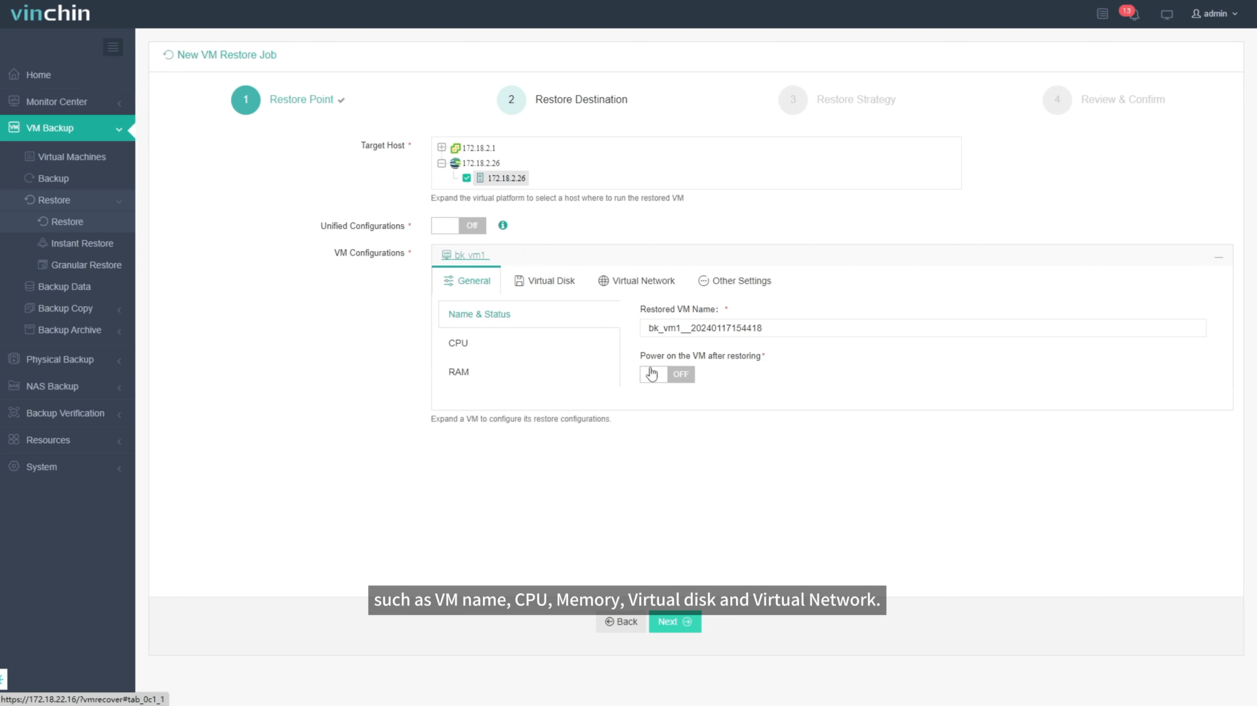This screenshot has width=1257, height=706.
Task: Collapse the 172.18.2.26 tree node
Action: [x=441, y=163]
